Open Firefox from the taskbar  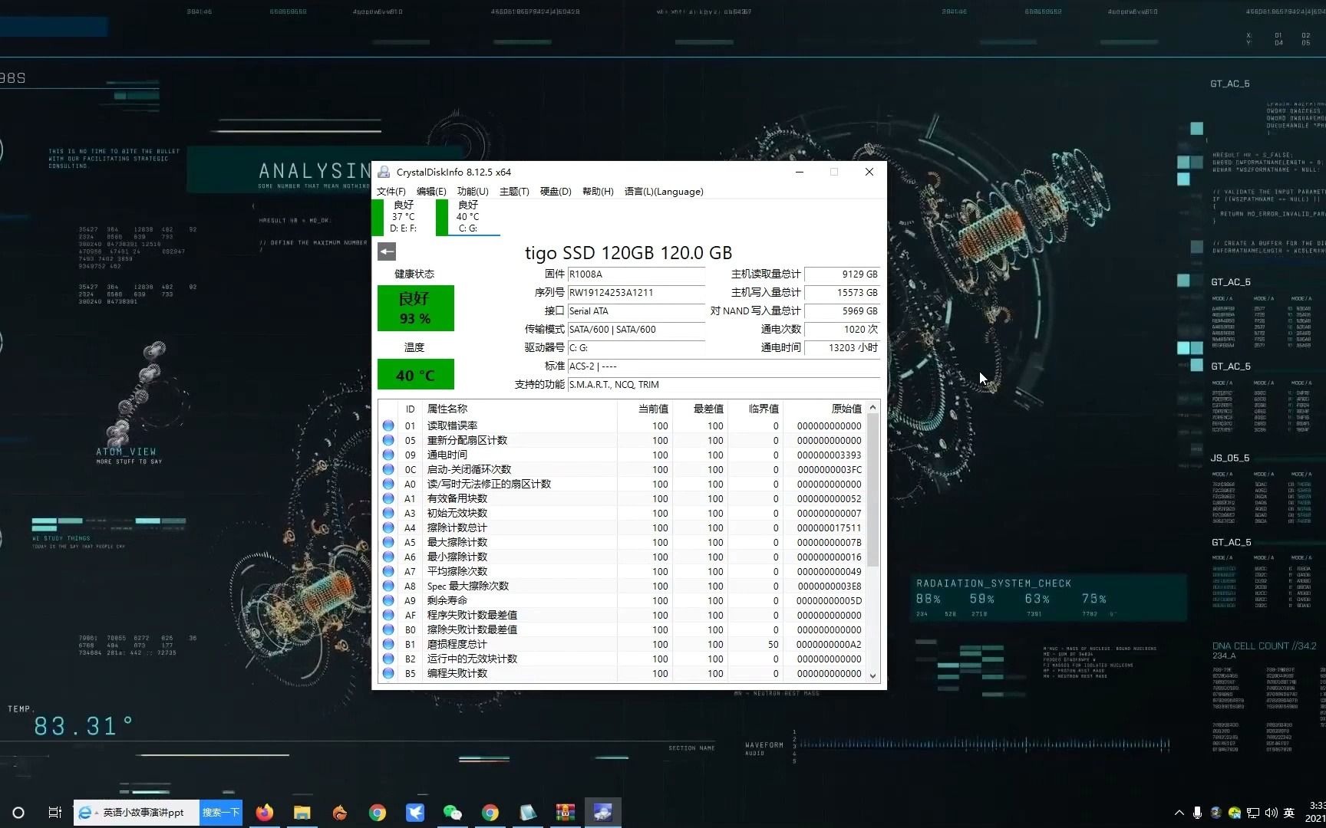(x=265, y=813)
